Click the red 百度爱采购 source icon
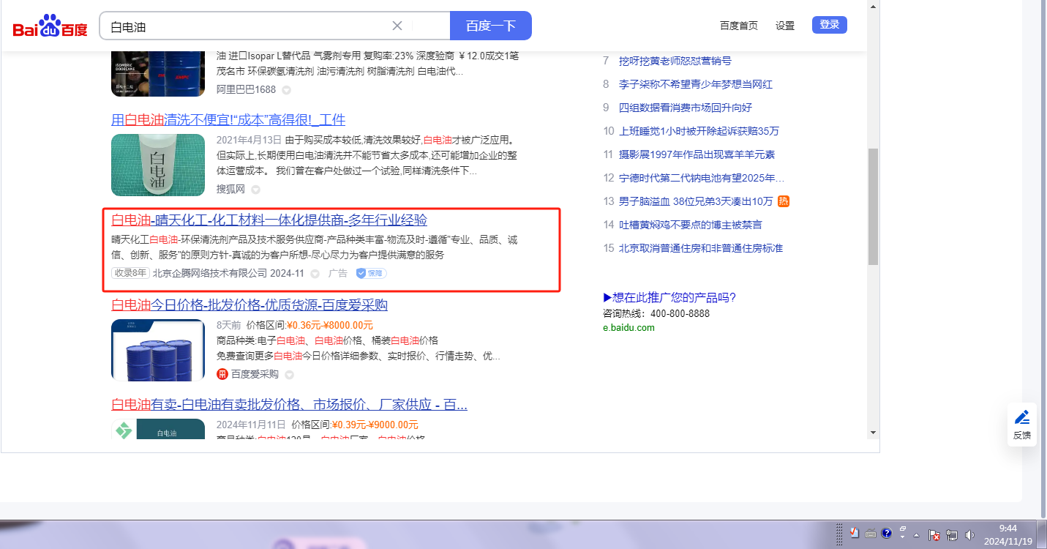The width and height of the screenshot is (1047, 549). click(222, 374)
